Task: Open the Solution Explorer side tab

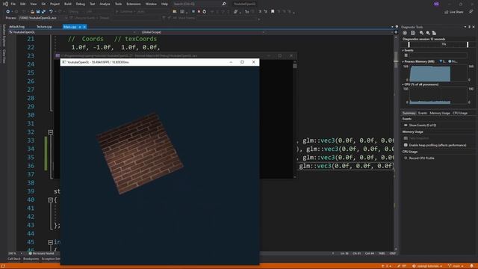Action: coord(4,35)
